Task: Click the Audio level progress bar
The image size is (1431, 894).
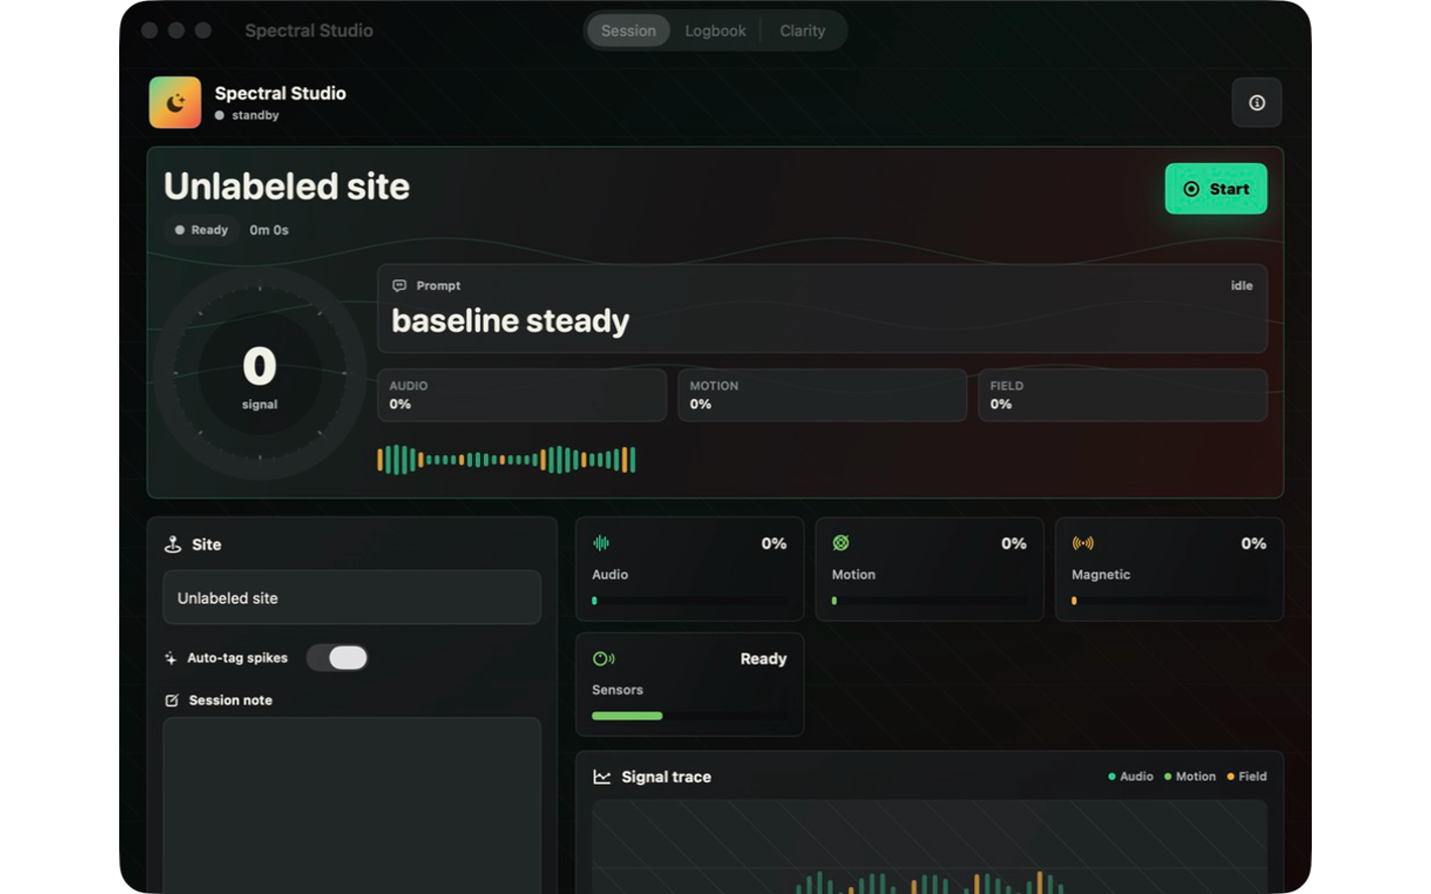Action: point(689,601)
